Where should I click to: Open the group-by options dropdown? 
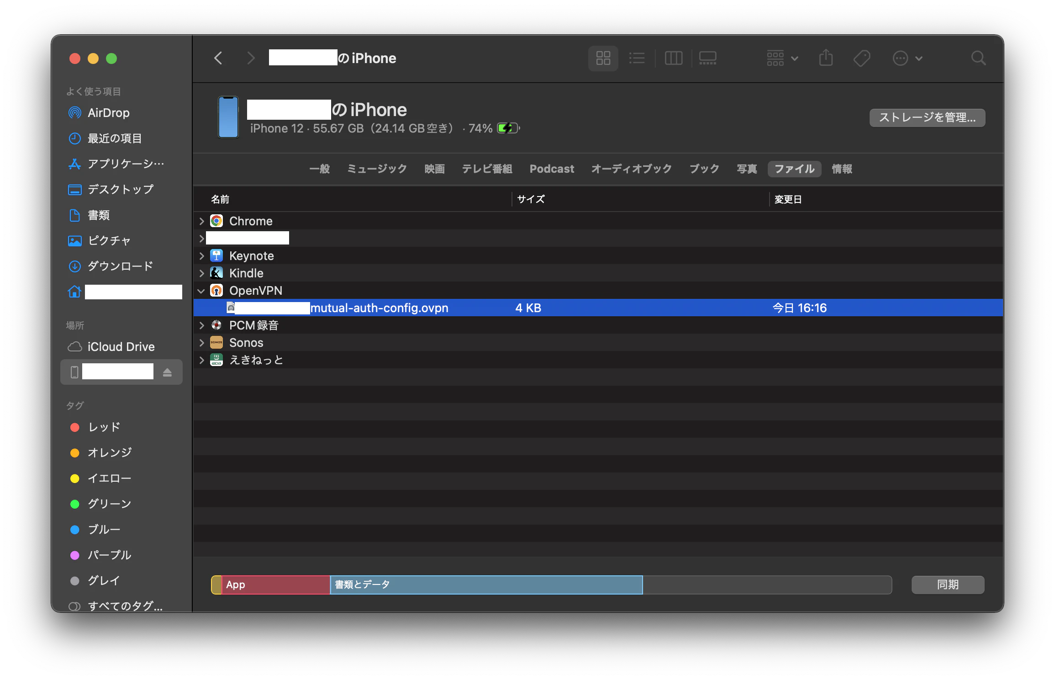pyautogui.click(x=782, y=58)
